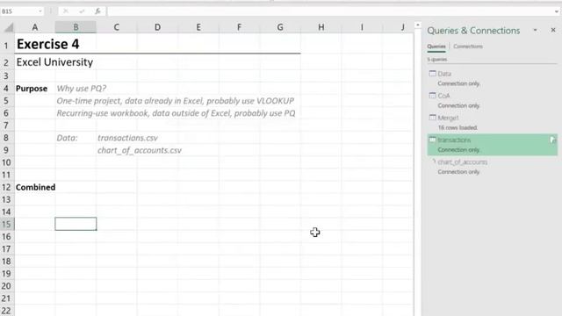Click the 'One-time project' text in row 5
This screenshot has height=316, width=562.
[176, 101]
